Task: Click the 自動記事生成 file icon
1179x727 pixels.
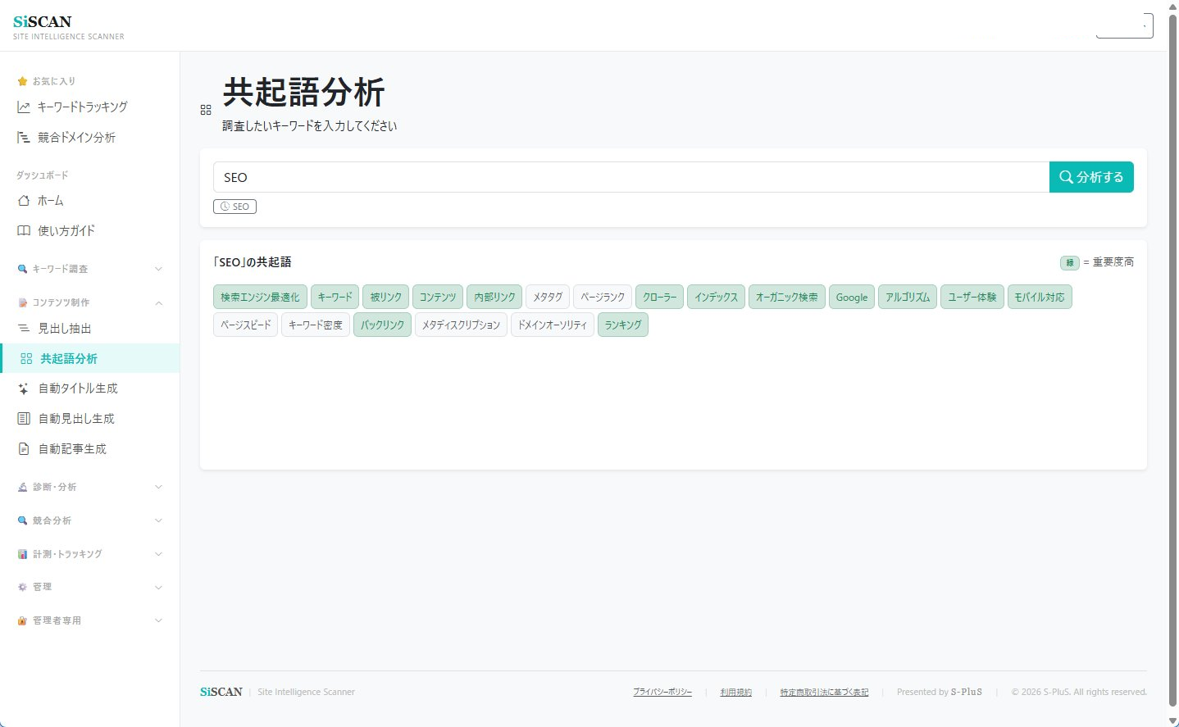Action: [24, 449]
